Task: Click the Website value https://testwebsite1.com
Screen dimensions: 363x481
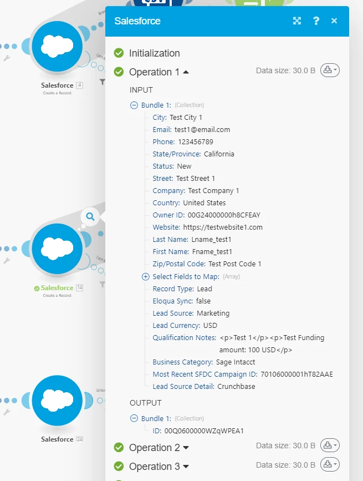Action: [x=223, y=227]
